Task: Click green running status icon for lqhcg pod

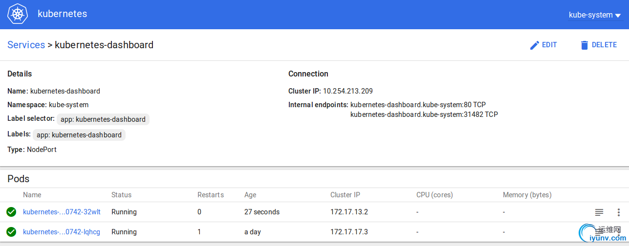Action: coord(11,232)
